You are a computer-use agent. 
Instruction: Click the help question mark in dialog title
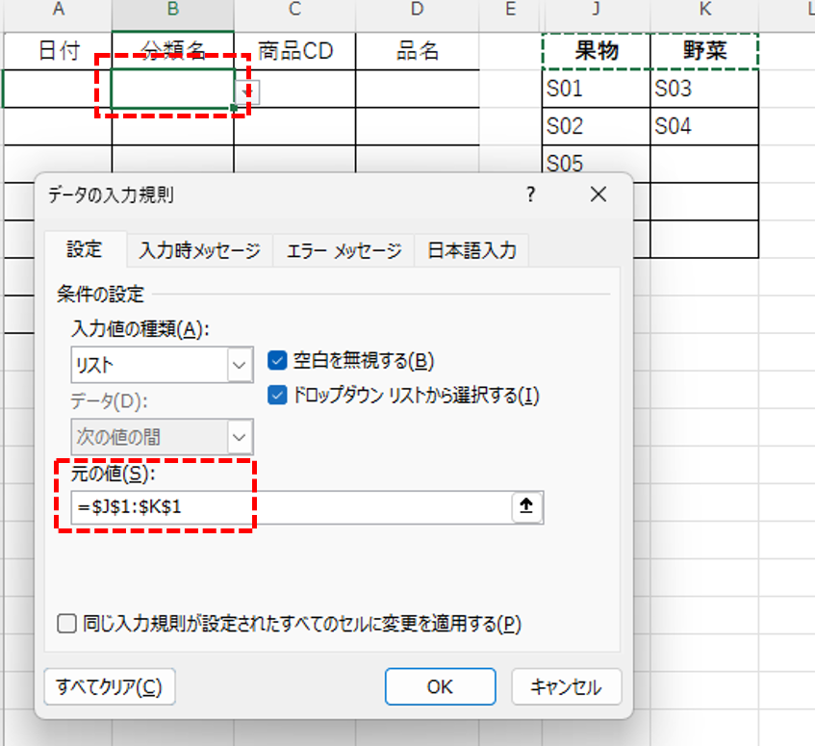pyautogui.click(x=530, y=194)
